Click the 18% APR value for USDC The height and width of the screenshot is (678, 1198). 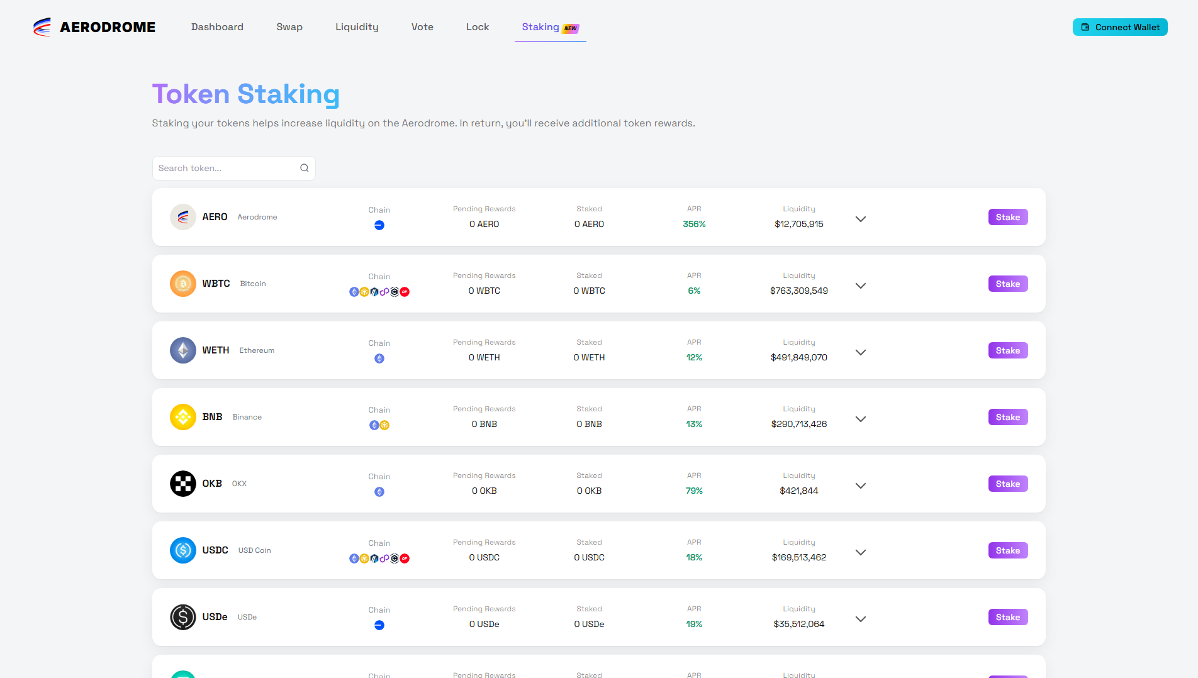[694, 557]
